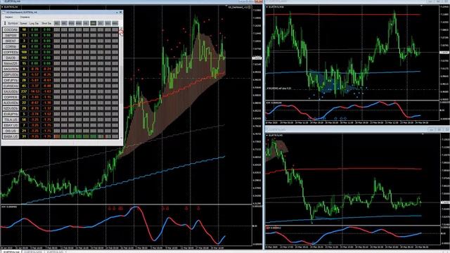Select the COCOA symbol button in dashboard
This screenshot has height=253, width=450.
tap(11, 30)
